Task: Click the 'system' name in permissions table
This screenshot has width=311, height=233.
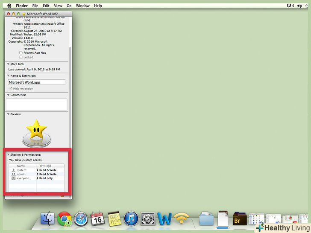Action: point(21,170)
